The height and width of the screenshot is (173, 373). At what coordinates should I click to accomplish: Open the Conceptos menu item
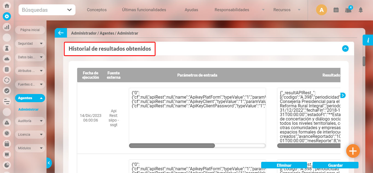tap(97, 10)
